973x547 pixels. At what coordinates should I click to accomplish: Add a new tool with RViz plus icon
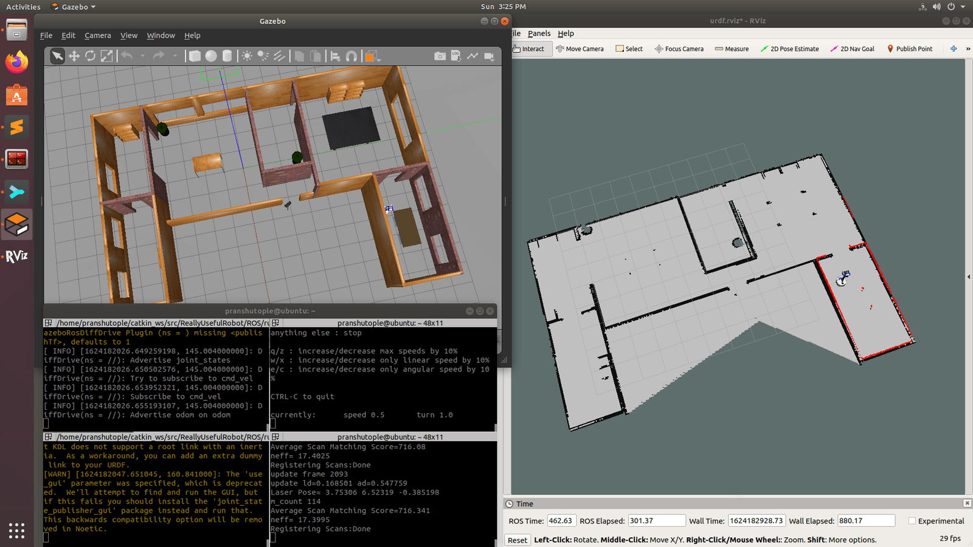954,49
